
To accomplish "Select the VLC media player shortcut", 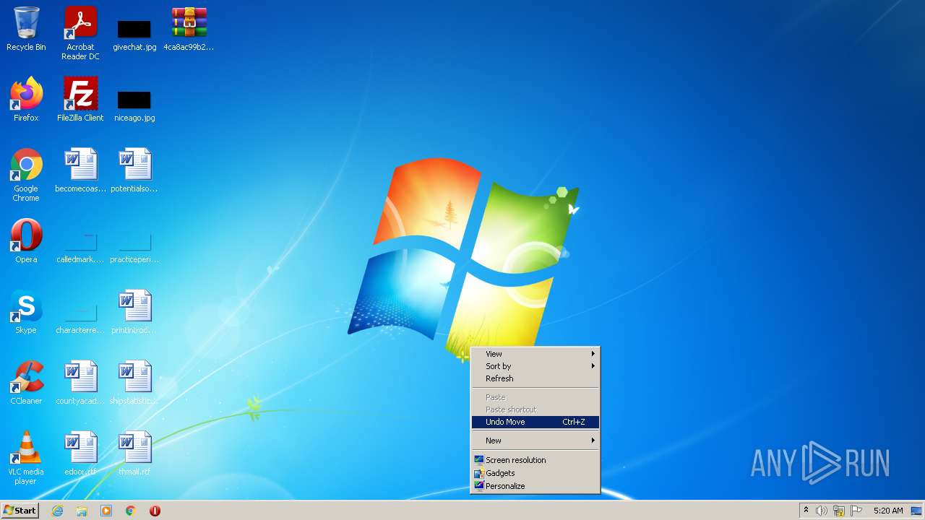I will [x=26, y=458].
